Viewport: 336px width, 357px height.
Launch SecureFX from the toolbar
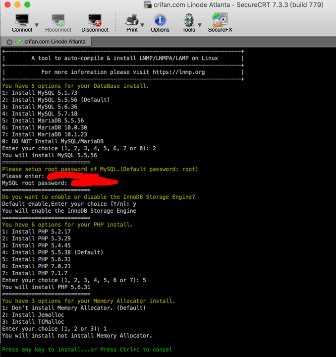pos(220,23)
